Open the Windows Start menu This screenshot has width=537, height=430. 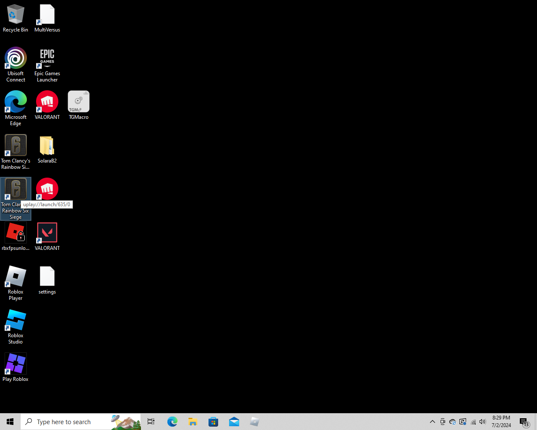(x=10, y=422)
